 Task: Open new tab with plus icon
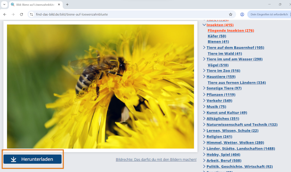(x=67, y=4)
